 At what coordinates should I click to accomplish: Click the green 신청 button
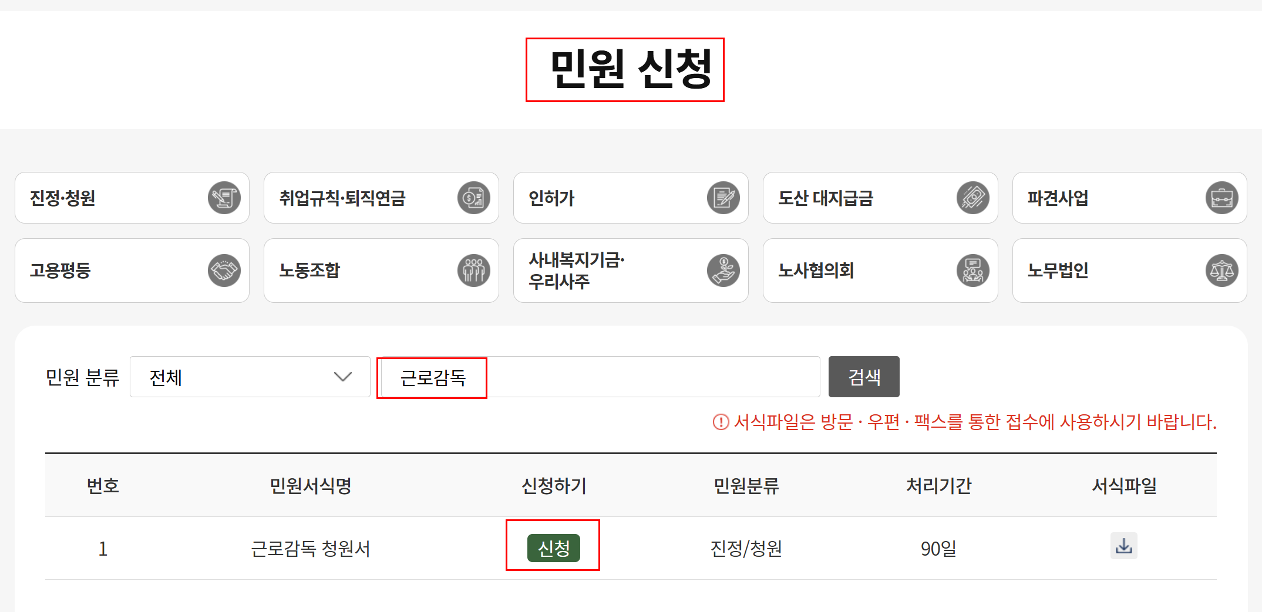click(x=553, y=548)
